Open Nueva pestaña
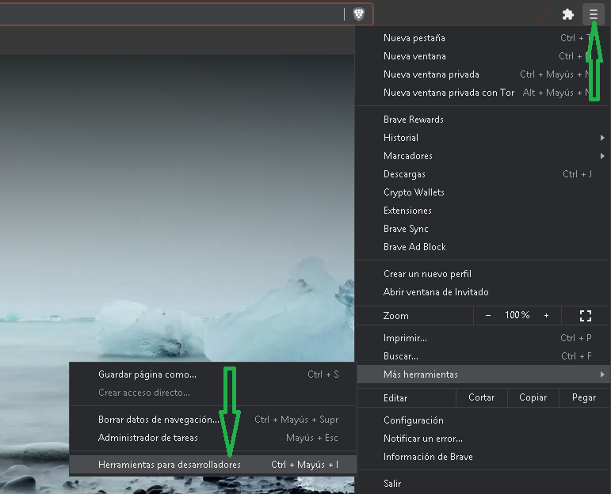The height and width of the screenshot is (494, 611). point(483,38)
